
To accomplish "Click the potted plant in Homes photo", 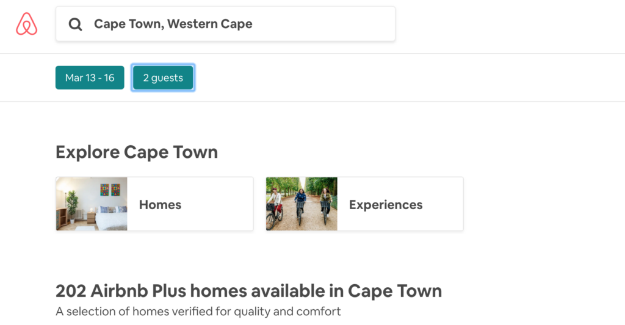I will coord(72,202).
